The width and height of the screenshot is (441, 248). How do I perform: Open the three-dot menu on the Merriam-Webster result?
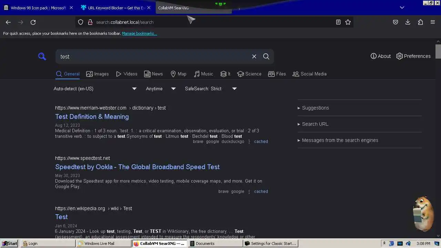(x=249, y=142)
